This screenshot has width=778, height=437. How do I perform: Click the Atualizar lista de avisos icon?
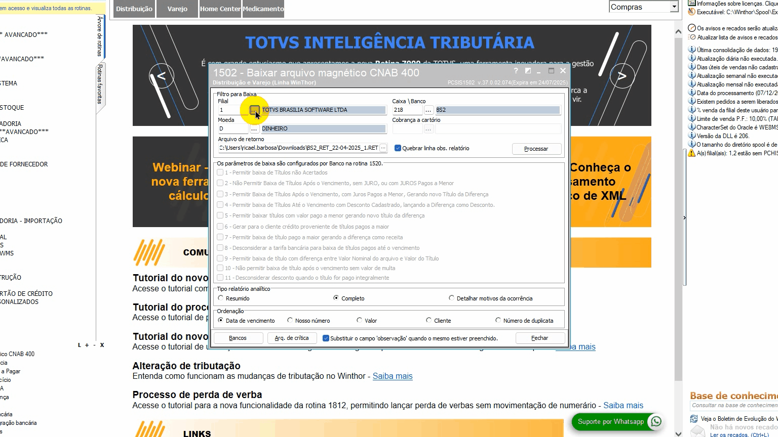click(692, 37)
